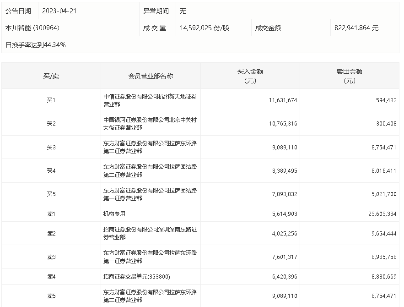Click the 异常期间 label
Screen dimensions: 404x307
coord(156,11)
